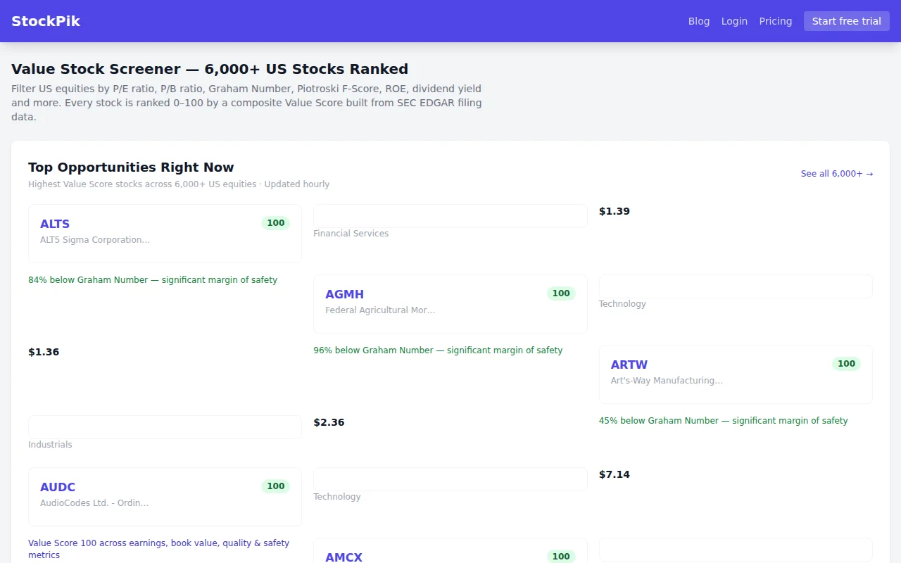Image resolution: width=901 pixels, height=563 pixels.
Task: Open the Login page
Action: tap(734, 21)
